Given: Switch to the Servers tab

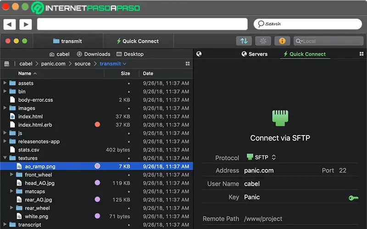Looking at the screenshot, I should (255, 54).
